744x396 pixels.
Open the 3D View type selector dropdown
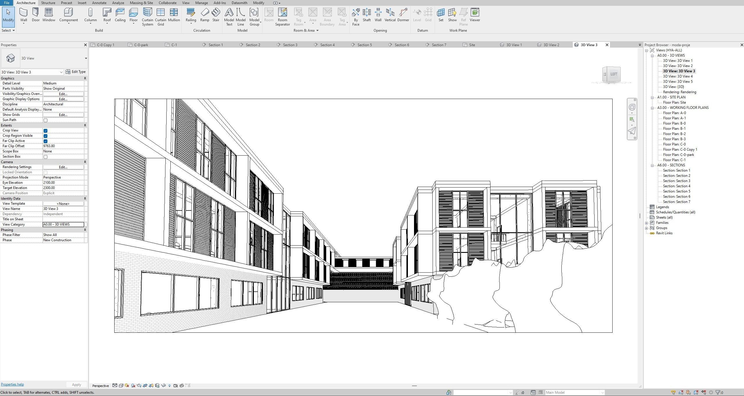pos(86,58)
